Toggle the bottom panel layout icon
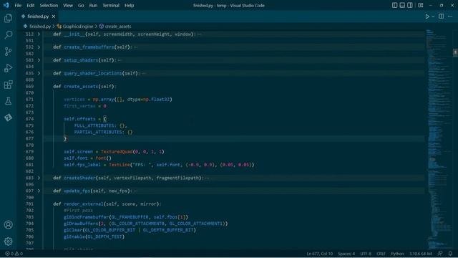The height and width of the screenshot is (258, 458). tap(402, 5)
